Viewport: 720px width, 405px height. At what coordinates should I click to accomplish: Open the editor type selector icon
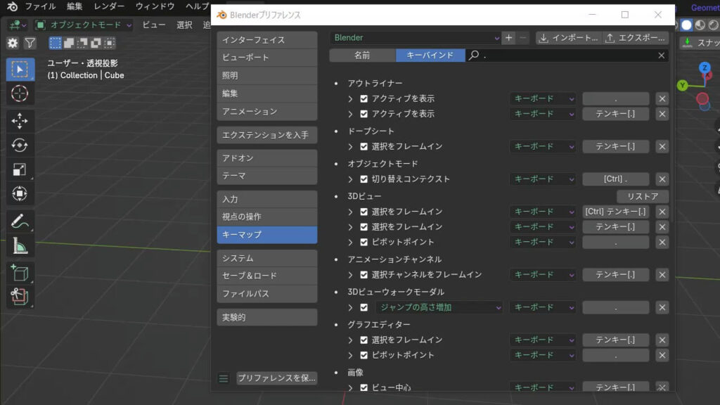(x=18, y=25)
